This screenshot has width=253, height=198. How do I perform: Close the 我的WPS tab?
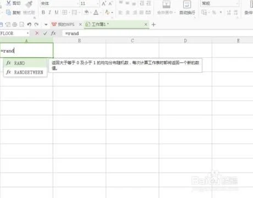pos(80,24)
